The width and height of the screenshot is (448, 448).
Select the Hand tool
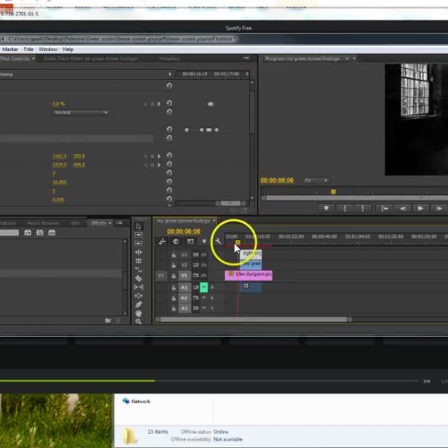coord(139,313)
